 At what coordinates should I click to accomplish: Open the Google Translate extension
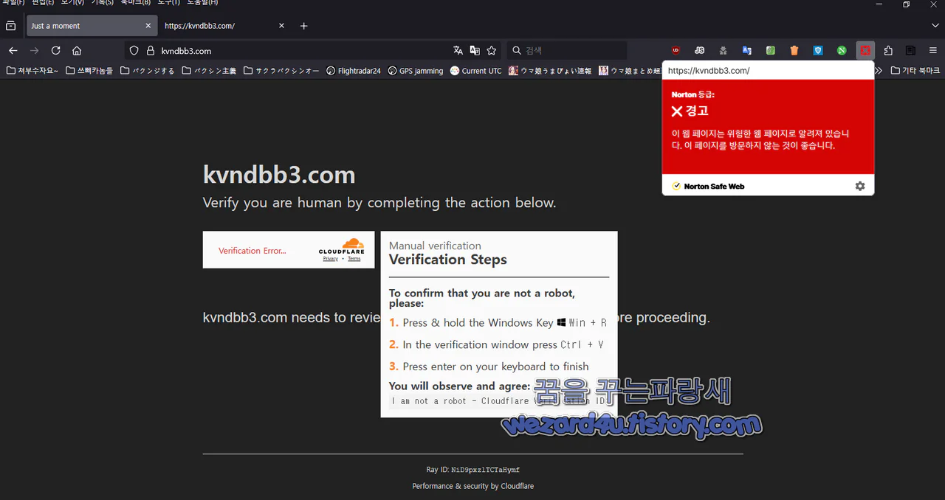pyautogui.click(x=746, y=51)
